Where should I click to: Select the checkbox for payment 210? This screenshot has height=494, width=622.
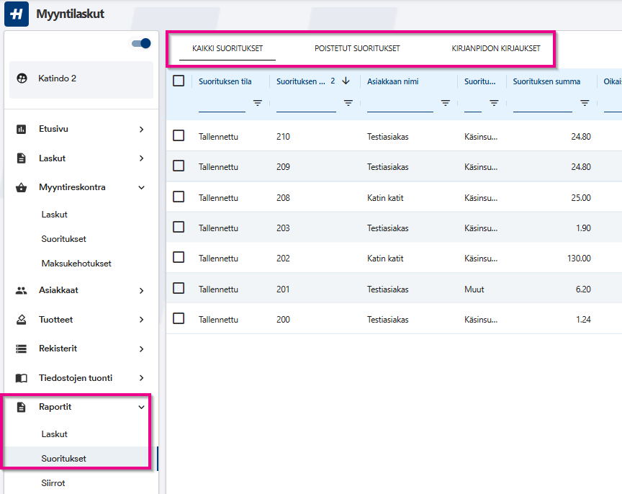tap(179, 135)
